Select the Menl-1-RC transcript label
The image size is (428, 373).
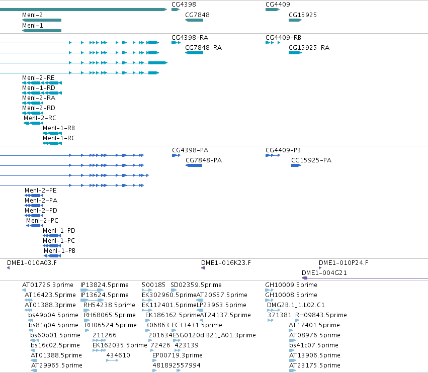coord(59,138)
